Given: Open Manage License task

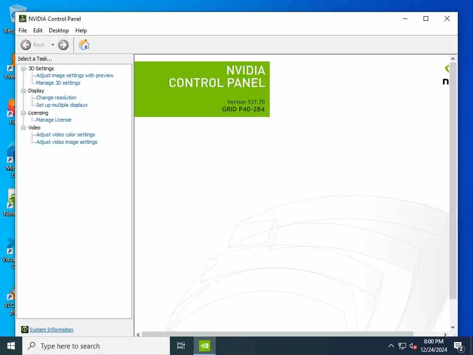Looking at the screenshot, I should coord(54,120).
